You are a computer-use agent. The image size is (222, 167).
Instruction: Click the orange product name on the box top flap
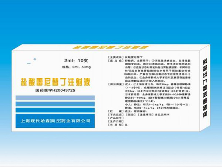coord(111,47)
